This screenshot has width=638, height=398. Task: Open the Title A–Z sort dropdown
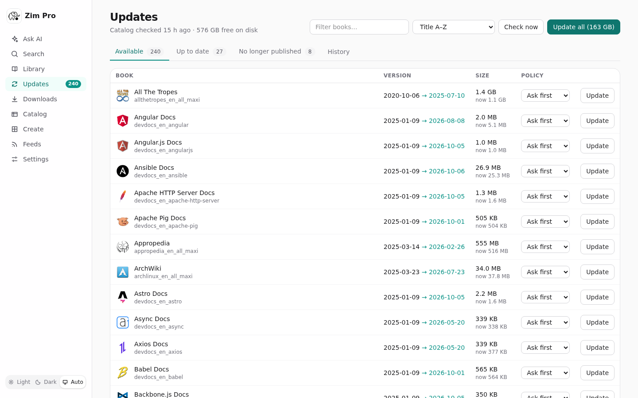pyautogui.click(x=454, y=27)
